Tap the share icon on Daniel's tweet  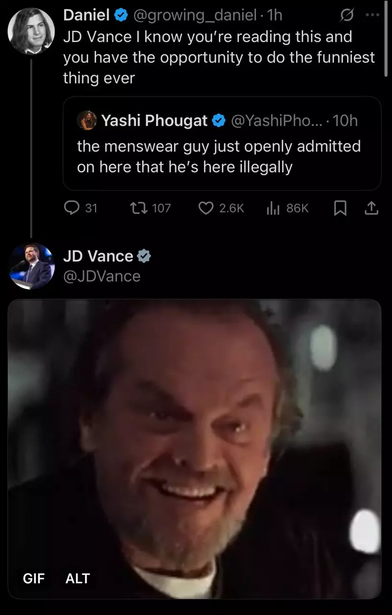[x=371, y=208]
